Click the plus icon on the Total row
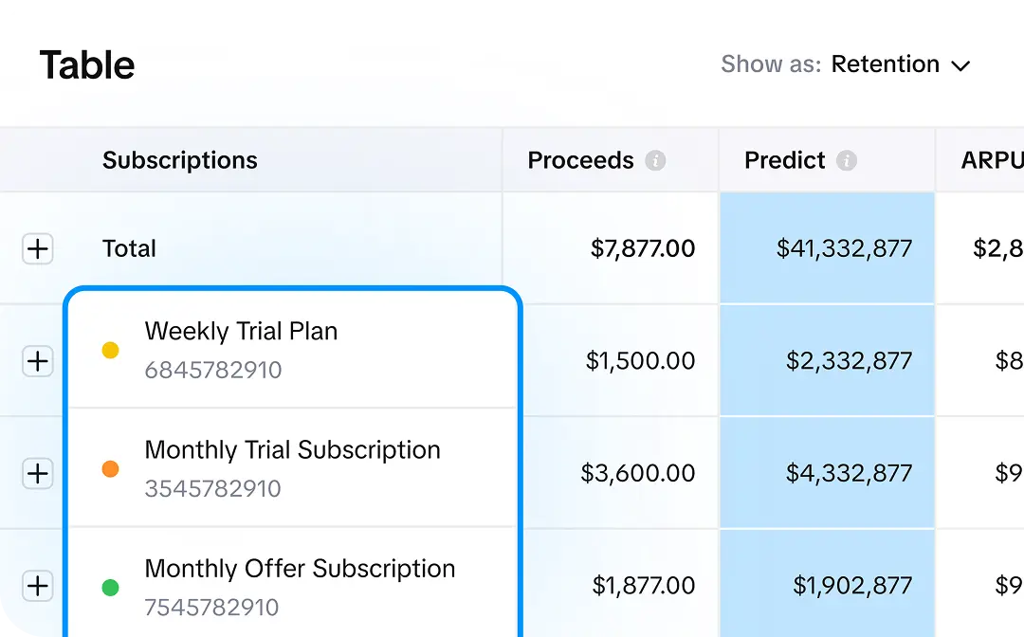The width and height of the screenshot is (1024, 637). click(38, 248)
